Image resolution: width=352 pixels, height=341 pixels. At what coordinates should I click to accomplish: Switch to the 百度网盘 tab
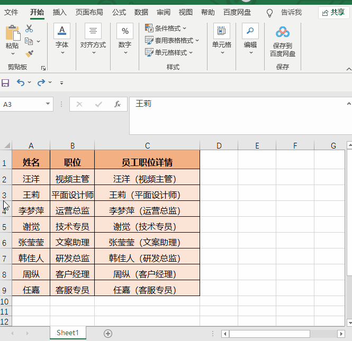pos(237,12)
